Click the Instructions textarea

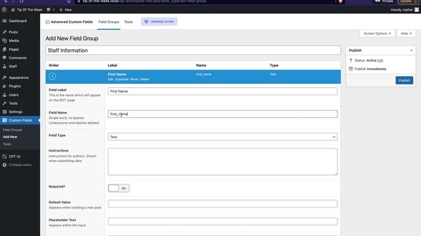click(222, 162)
